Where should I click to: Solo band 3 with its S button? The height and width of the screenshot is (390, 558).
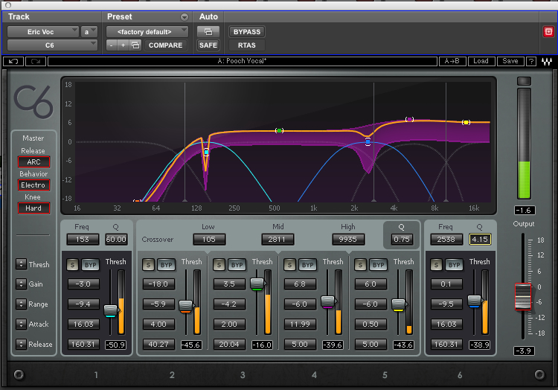[x=219, y=265]
